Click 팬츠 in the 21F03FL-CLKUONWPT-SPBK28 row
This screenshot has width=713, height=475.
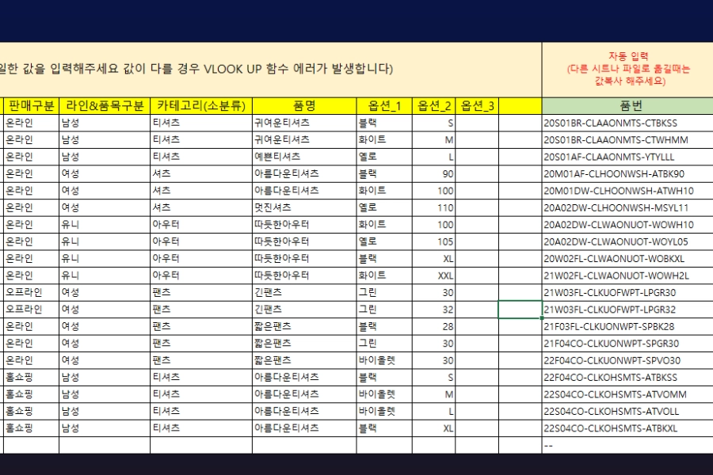[201, 326]
